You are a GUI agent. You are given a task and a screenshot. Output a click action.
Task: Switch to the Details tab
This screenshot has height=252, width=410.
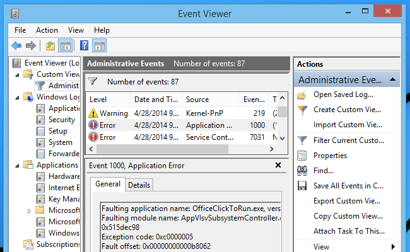click(x=139, y=185)
